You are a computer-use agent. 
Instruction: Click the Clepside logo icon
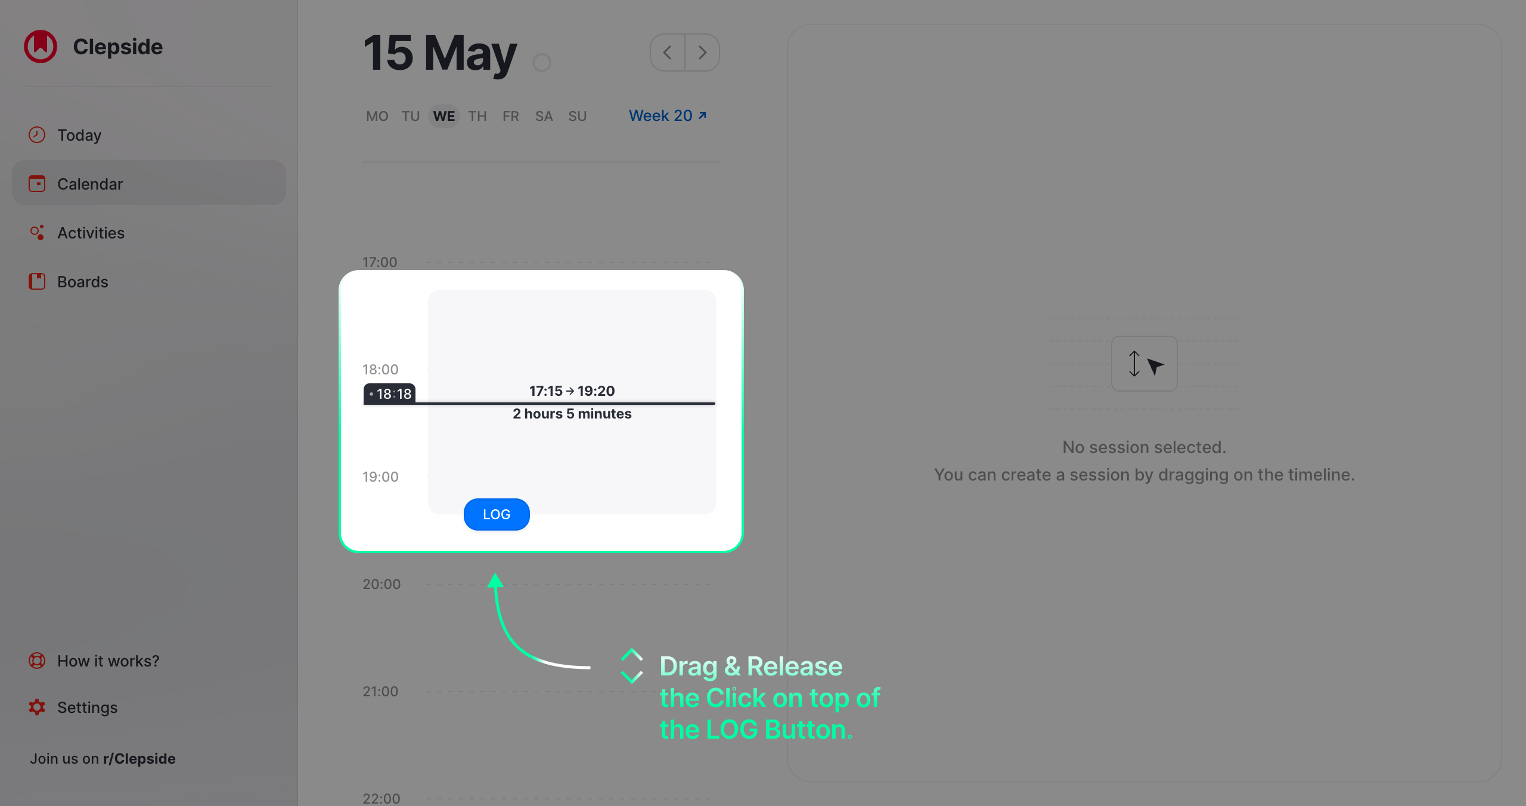point(41,45)
